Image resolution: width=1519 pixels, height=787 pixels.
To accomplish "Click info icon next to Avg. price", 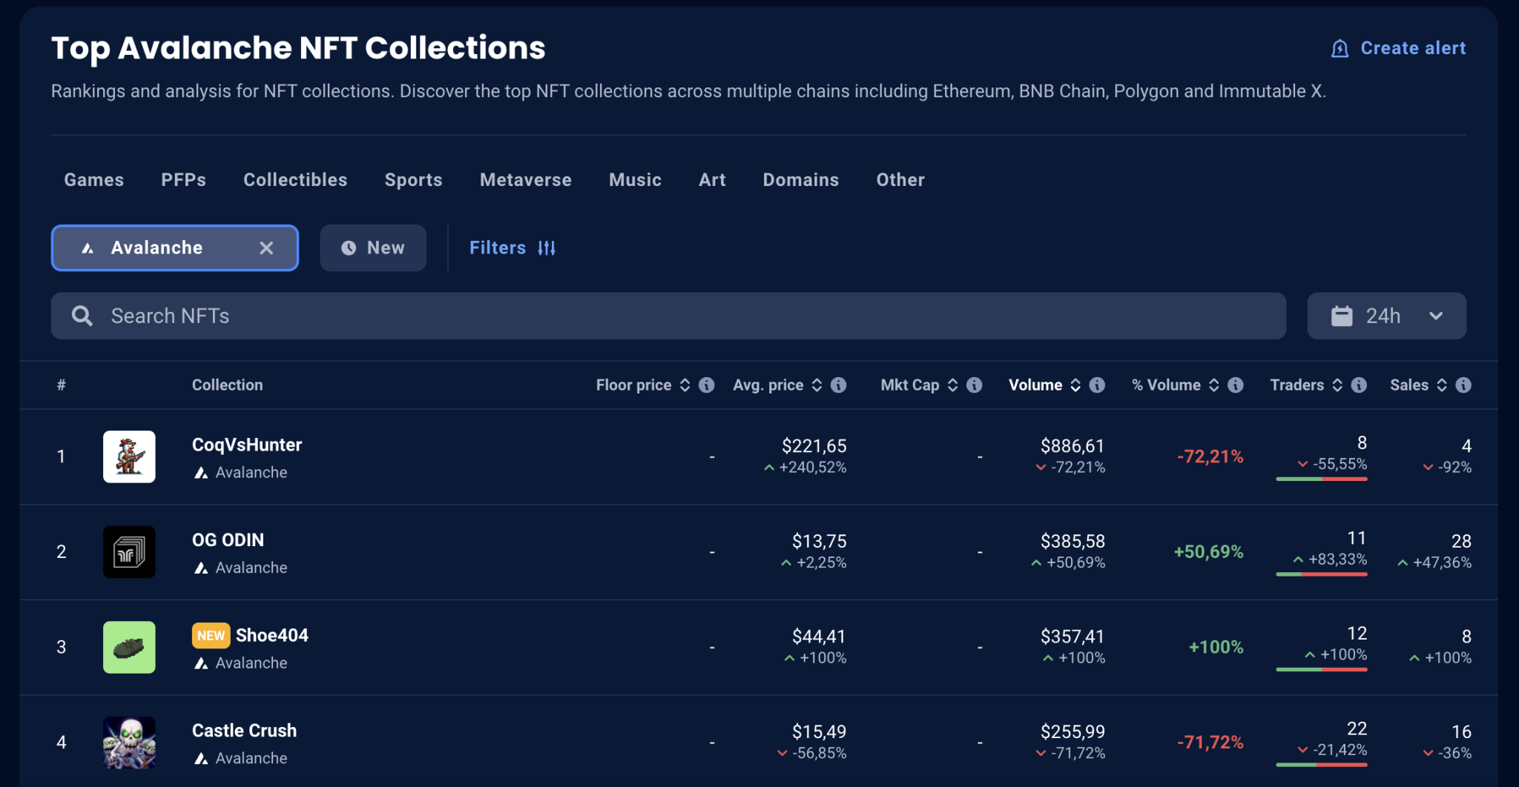I will [x=838, y=385].
